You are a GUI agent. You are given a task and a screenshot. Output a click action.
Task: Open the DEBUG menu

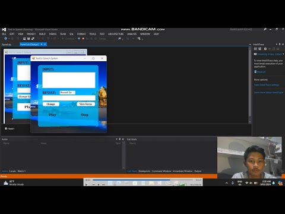(x=53, y=34)
